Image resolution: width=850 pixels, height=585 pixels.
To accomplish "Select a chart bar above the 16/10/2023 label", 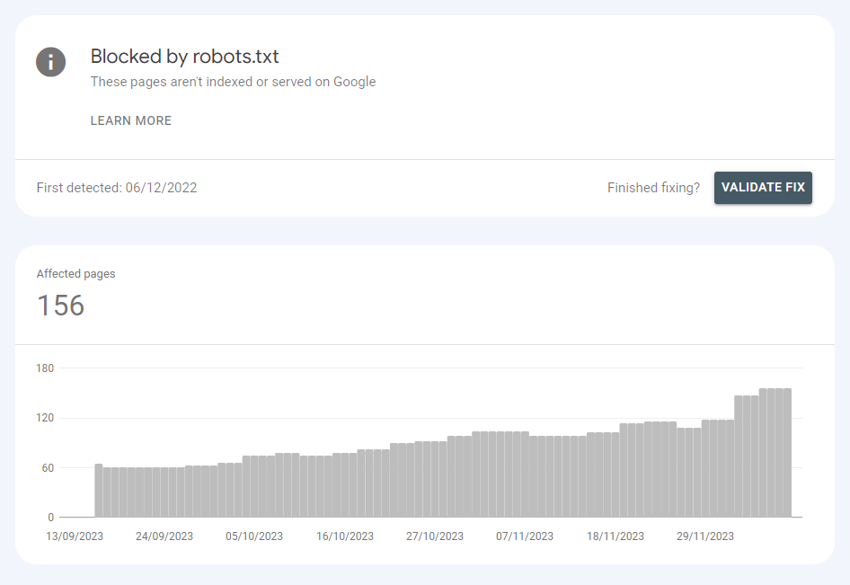I will pyautogui.click(x=344, y=485).
